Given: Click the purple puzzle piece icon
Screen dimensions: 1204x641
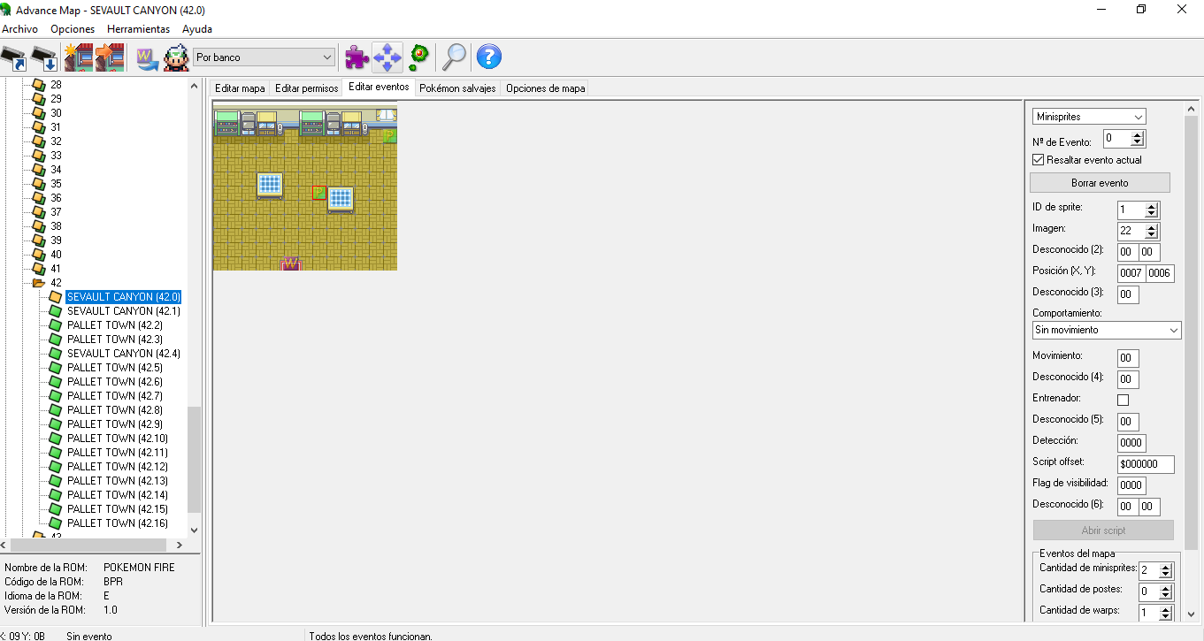Looking at the screenshot, I should [x=357, y=57].
